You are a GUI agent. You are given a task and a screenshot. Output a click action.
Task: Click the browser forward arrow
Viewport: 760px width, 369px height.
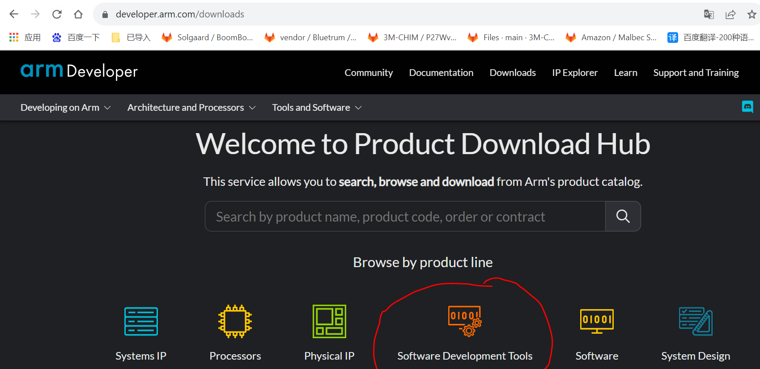tap(35, 14)
